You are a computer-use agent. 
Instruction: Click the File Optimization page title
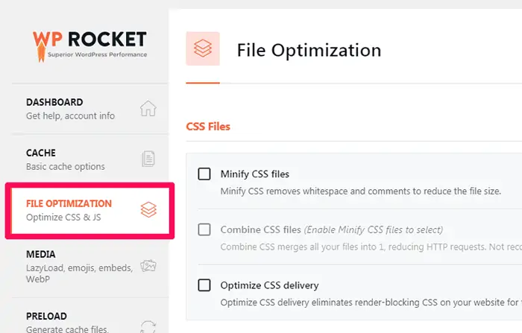coord(309,50)
